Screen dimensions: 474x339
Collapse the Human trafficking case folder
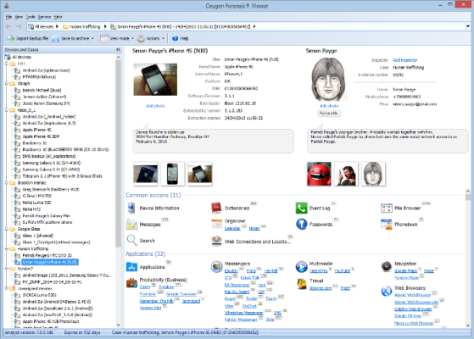(7, 248)
